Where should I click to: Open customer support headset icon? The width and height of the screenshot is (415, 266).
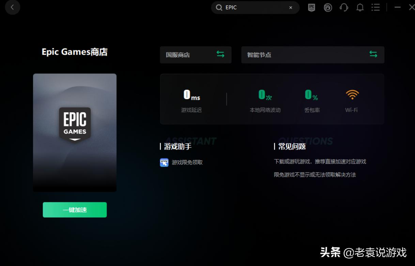tap(344, 7)
